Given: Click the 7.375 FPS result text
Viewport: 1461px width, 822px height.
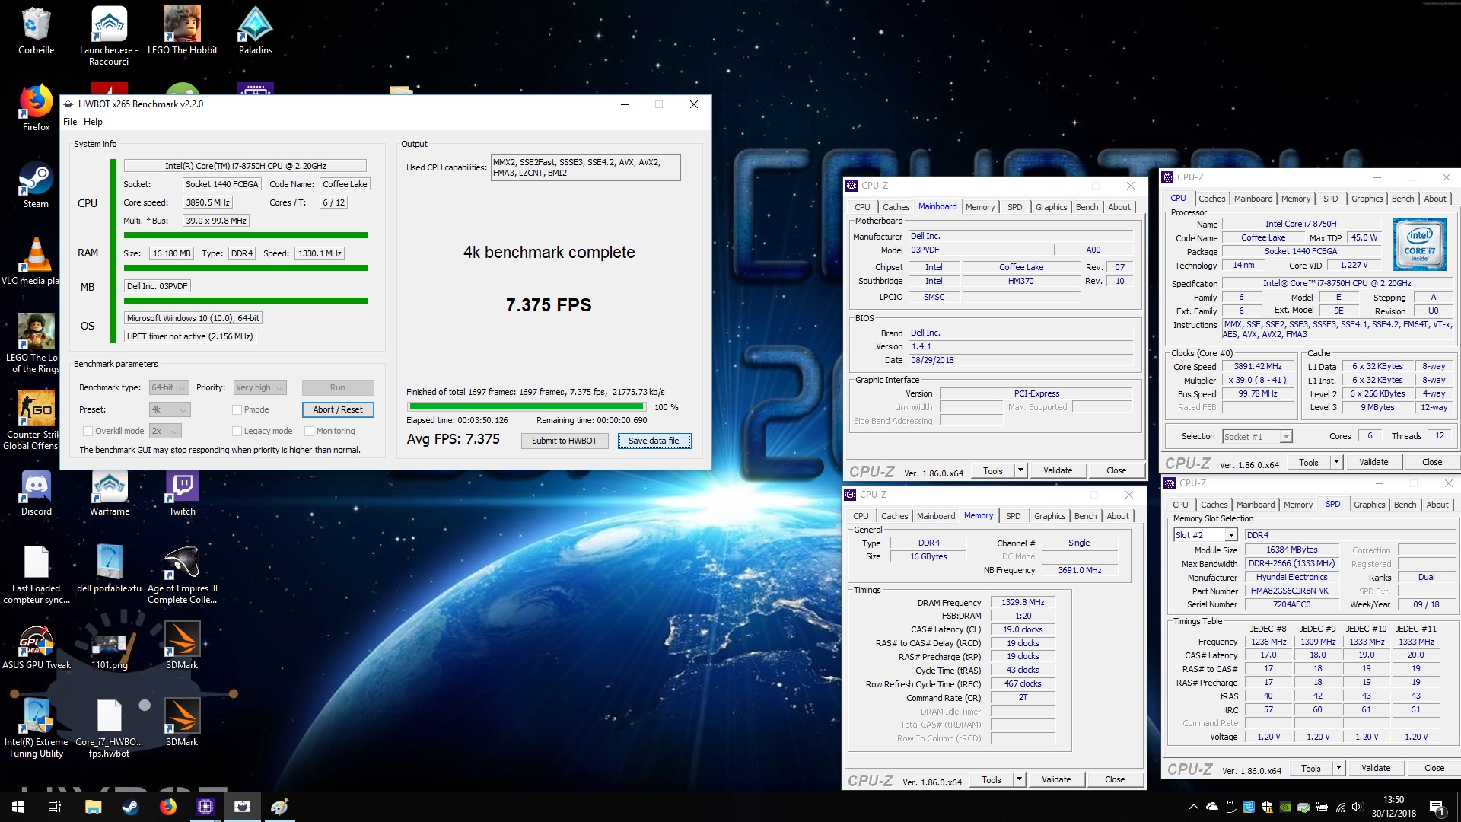Looking at the screenshot, I should [x=549, y=305].
